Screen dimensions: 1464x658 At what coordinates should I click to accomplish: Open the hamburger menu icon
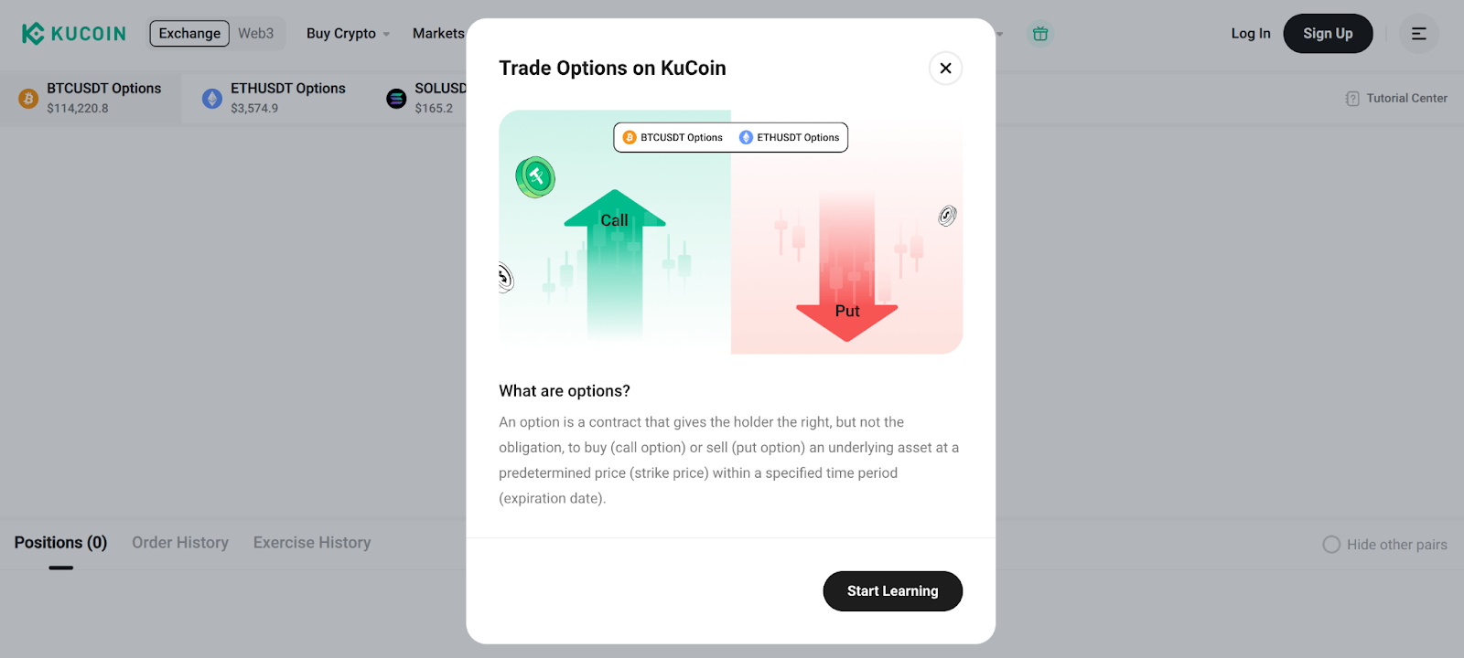pyautogui.click(x=1418, y=33)
